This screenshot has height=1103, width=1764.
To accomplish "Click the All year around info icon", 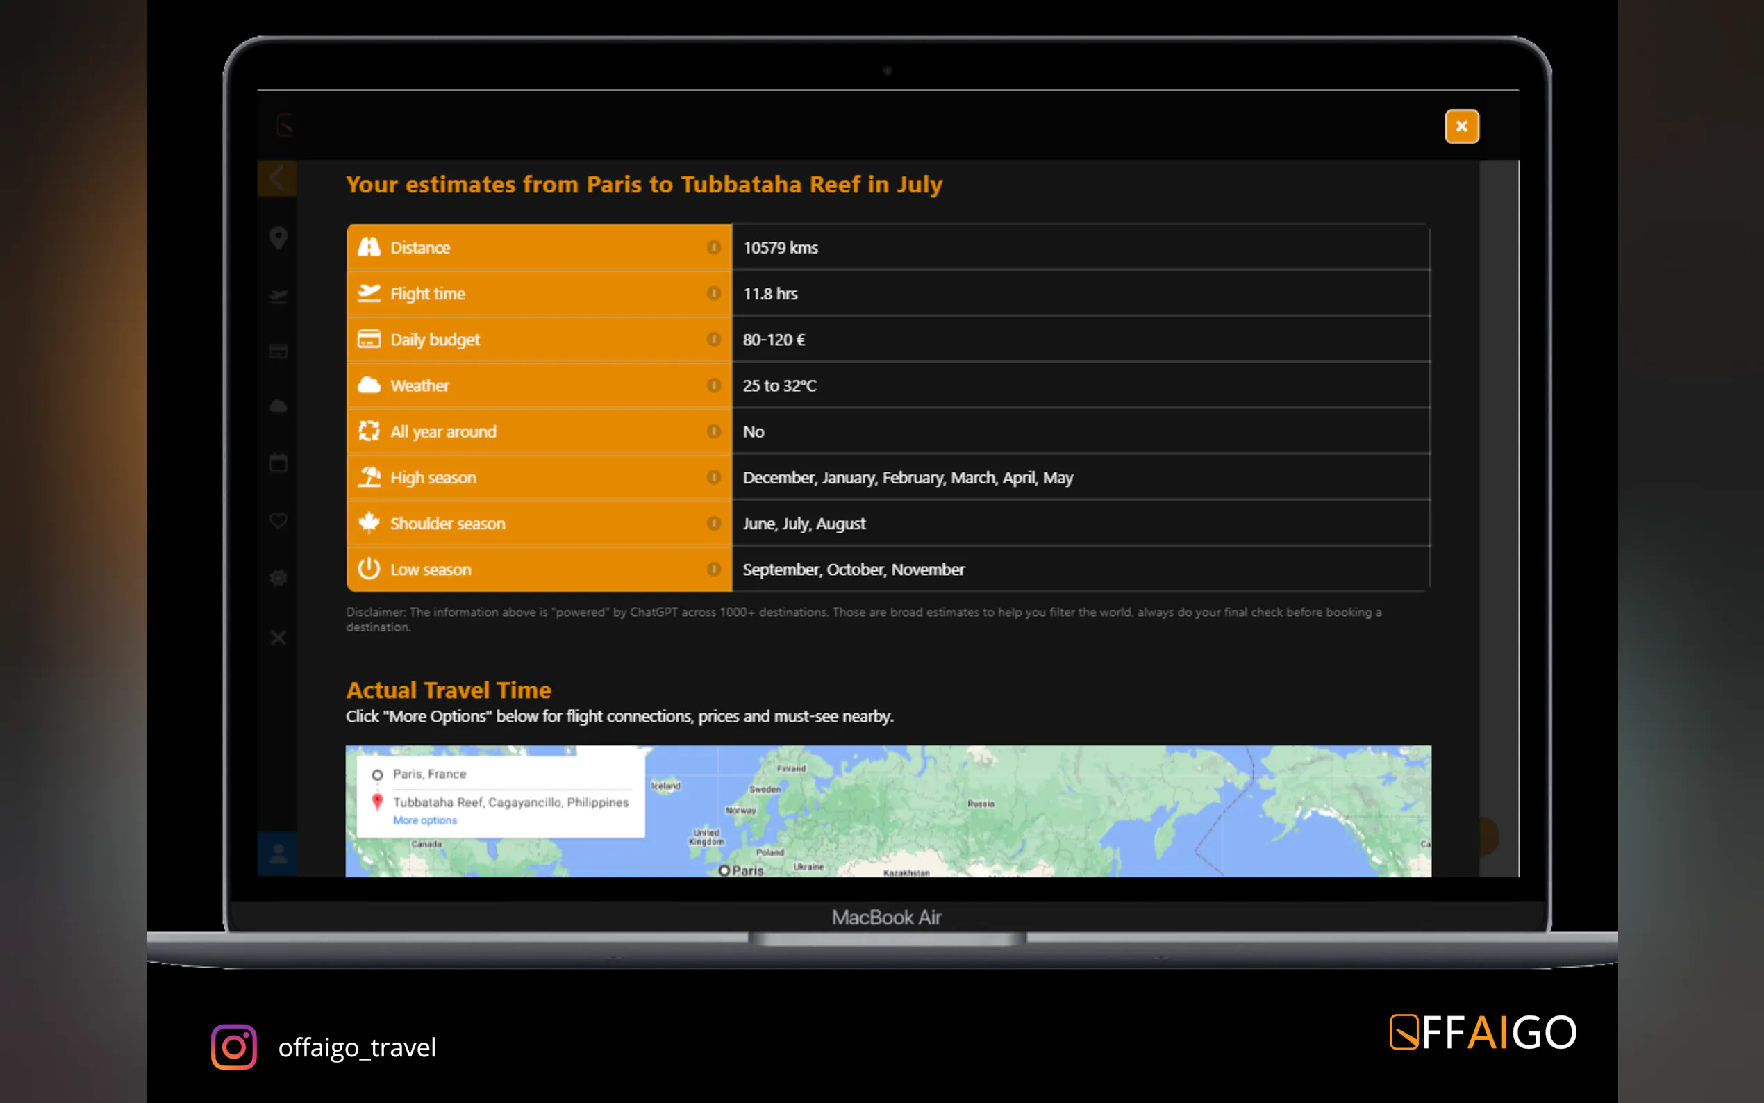I will coord(713,431).
